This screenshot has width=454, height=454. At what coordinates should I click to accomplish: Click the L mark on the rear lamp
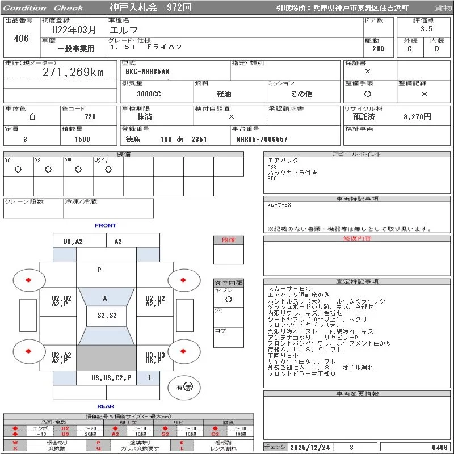tap(150, 378)
